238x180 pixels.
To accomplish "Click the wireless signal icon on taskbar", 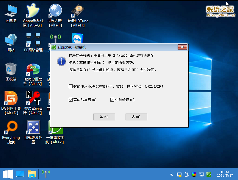I will (46, 174).
